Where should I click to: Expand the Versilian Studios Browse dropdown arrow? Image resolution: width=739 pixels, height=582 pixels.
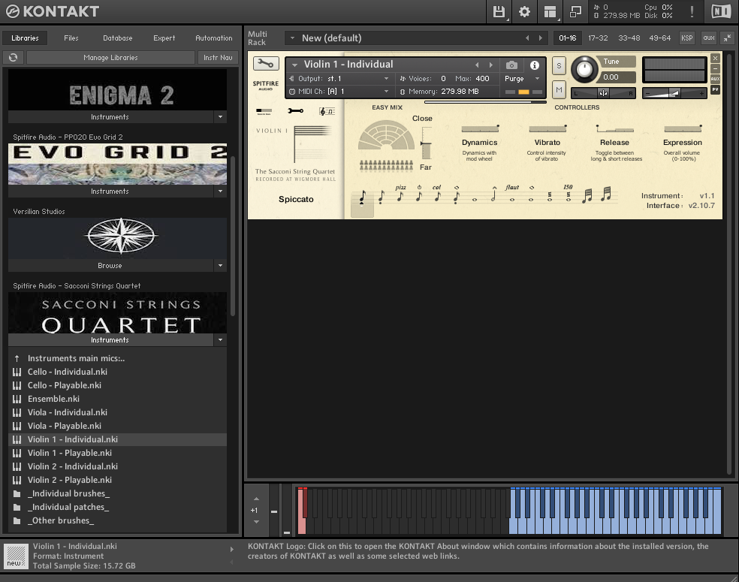(220, 266)
